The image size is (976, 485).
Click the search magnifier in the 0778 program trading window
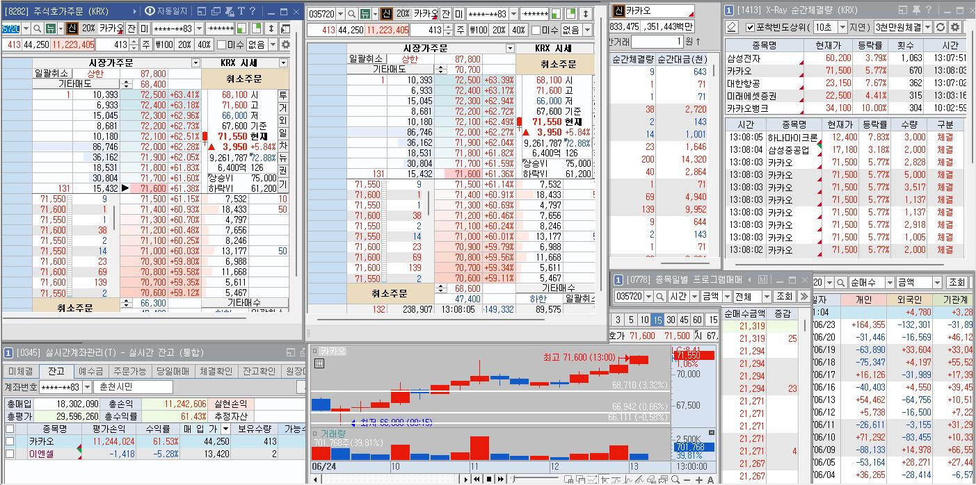pyautogui.click(x=660, y=297)
